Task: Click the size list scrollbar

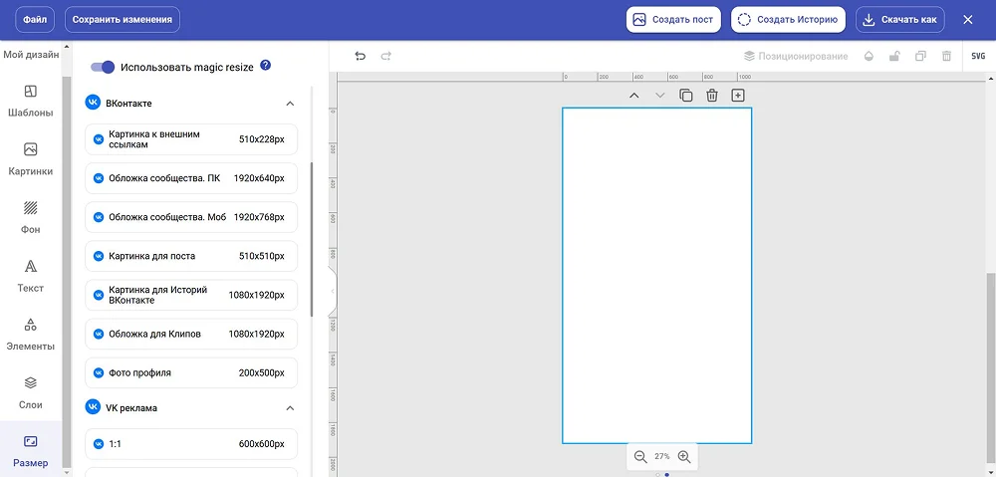Action: [311, 239]
